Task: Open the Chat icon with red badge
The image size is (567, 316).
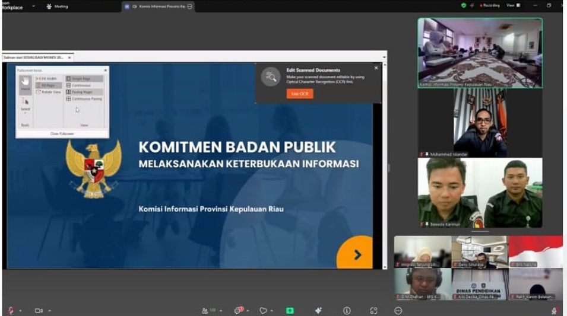Action: point(239,310)
